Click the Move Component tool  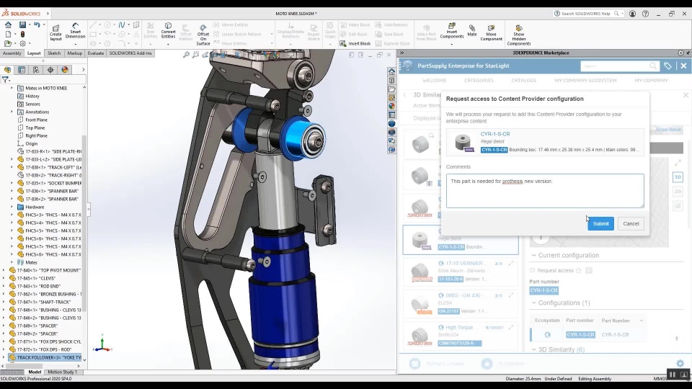(491, 33)
